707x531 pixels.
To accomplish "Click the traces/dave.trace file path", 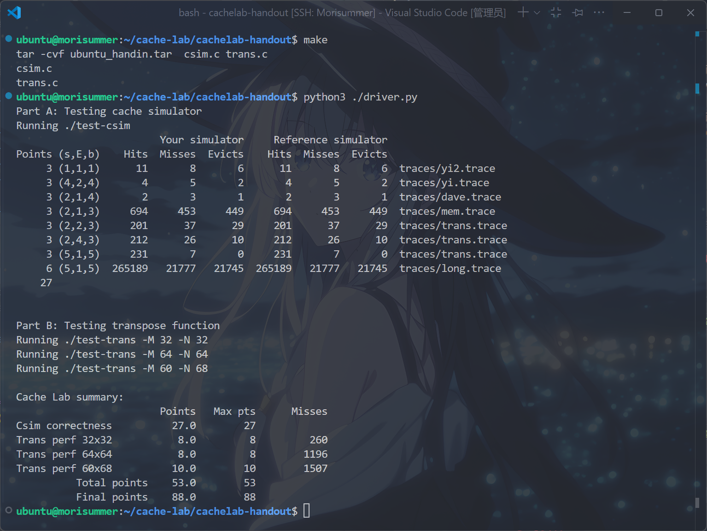I will 450,197.
